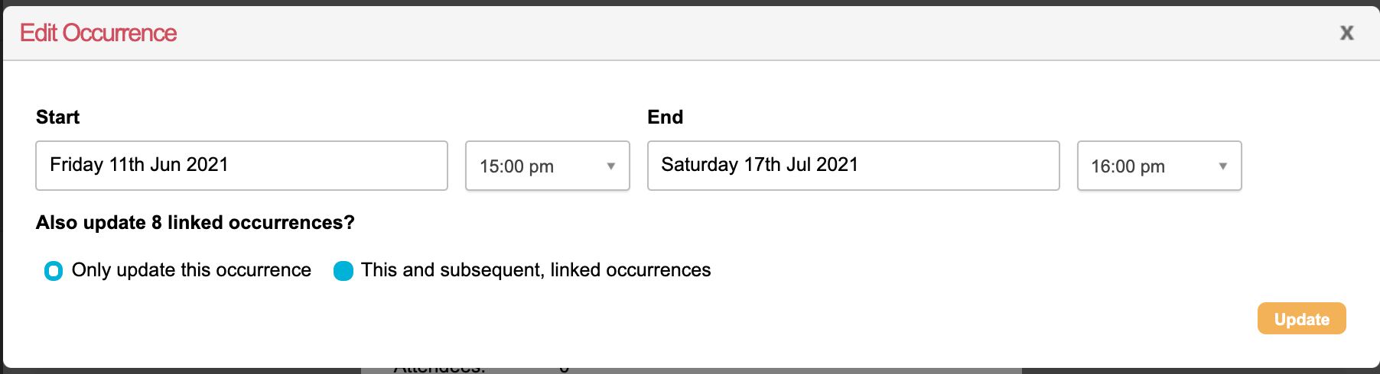Click the start time dropdown arrow
The height and width of the screenshot is (374, 1380).
(x=610, y=166)
